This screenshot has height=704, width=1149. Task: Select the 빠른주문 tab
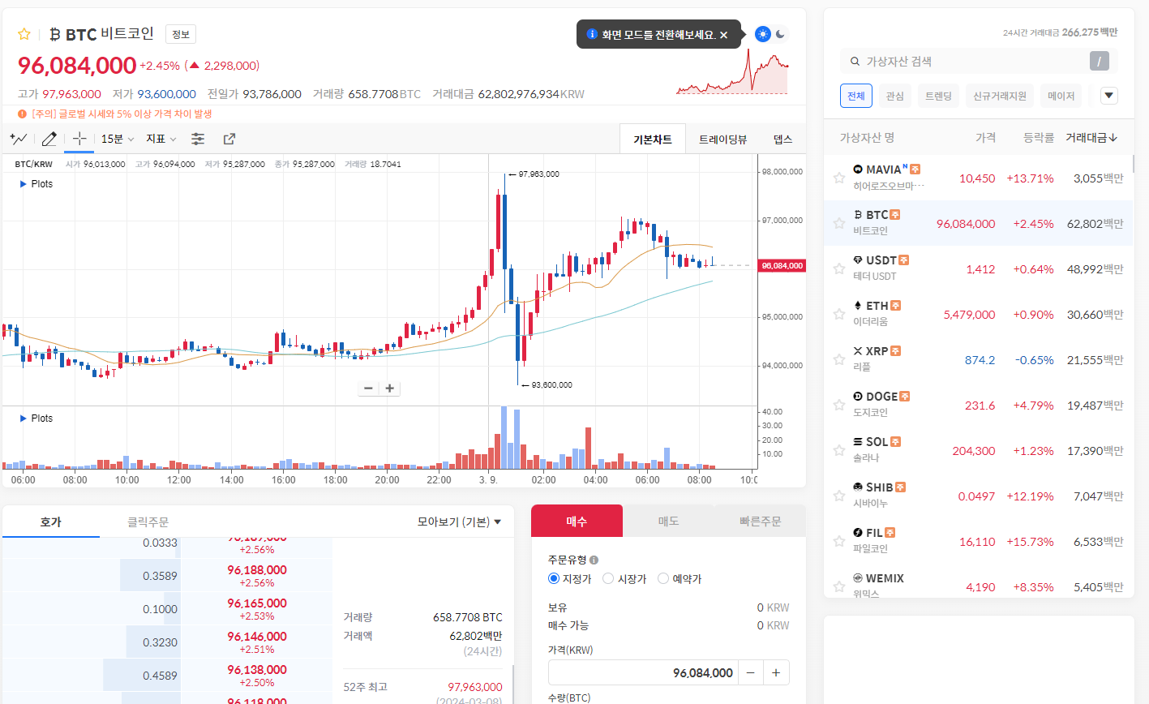pos(760,521)
